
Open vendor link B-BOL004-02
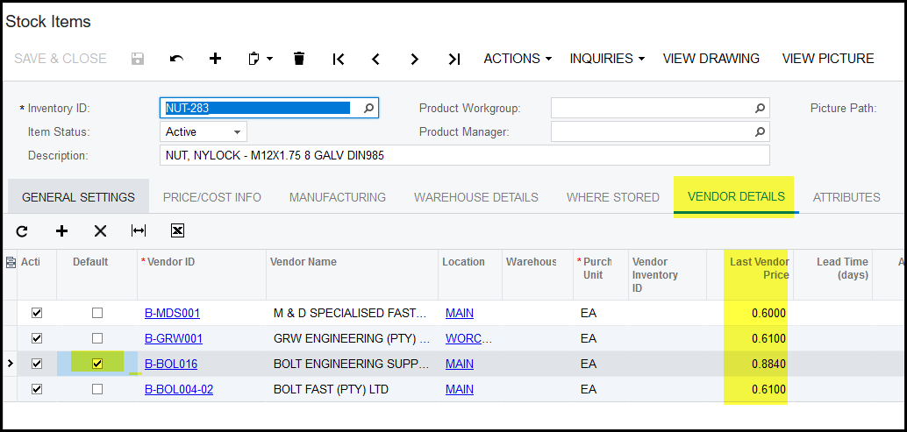pyautogui.click(x=179, y=389)
